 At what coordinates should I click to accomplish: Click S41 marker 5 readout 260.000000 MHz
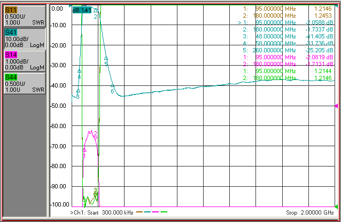tap(274, 50)
